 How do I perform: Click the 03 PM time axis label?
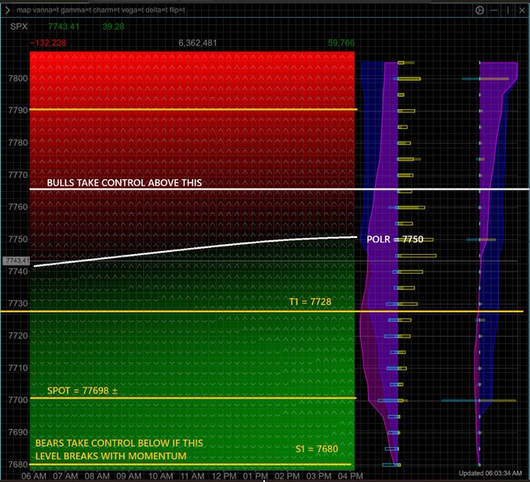point(319,477)
